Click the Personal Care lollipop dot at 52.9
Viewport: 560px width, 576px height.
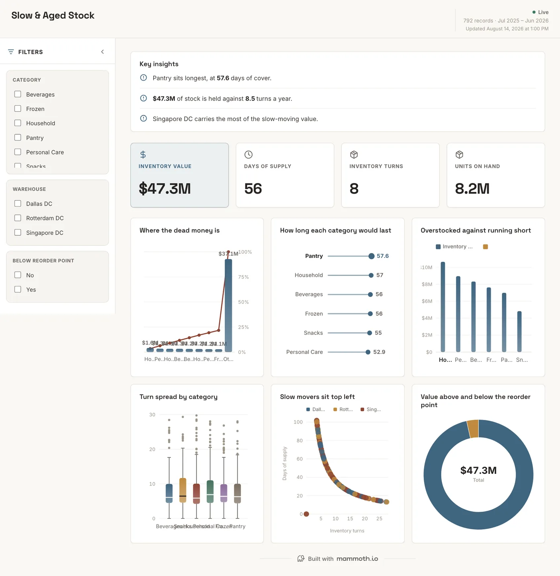pos(368,352)
